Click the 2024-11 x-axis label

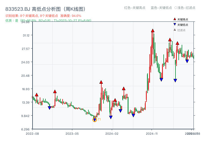(x=152, y=133)
